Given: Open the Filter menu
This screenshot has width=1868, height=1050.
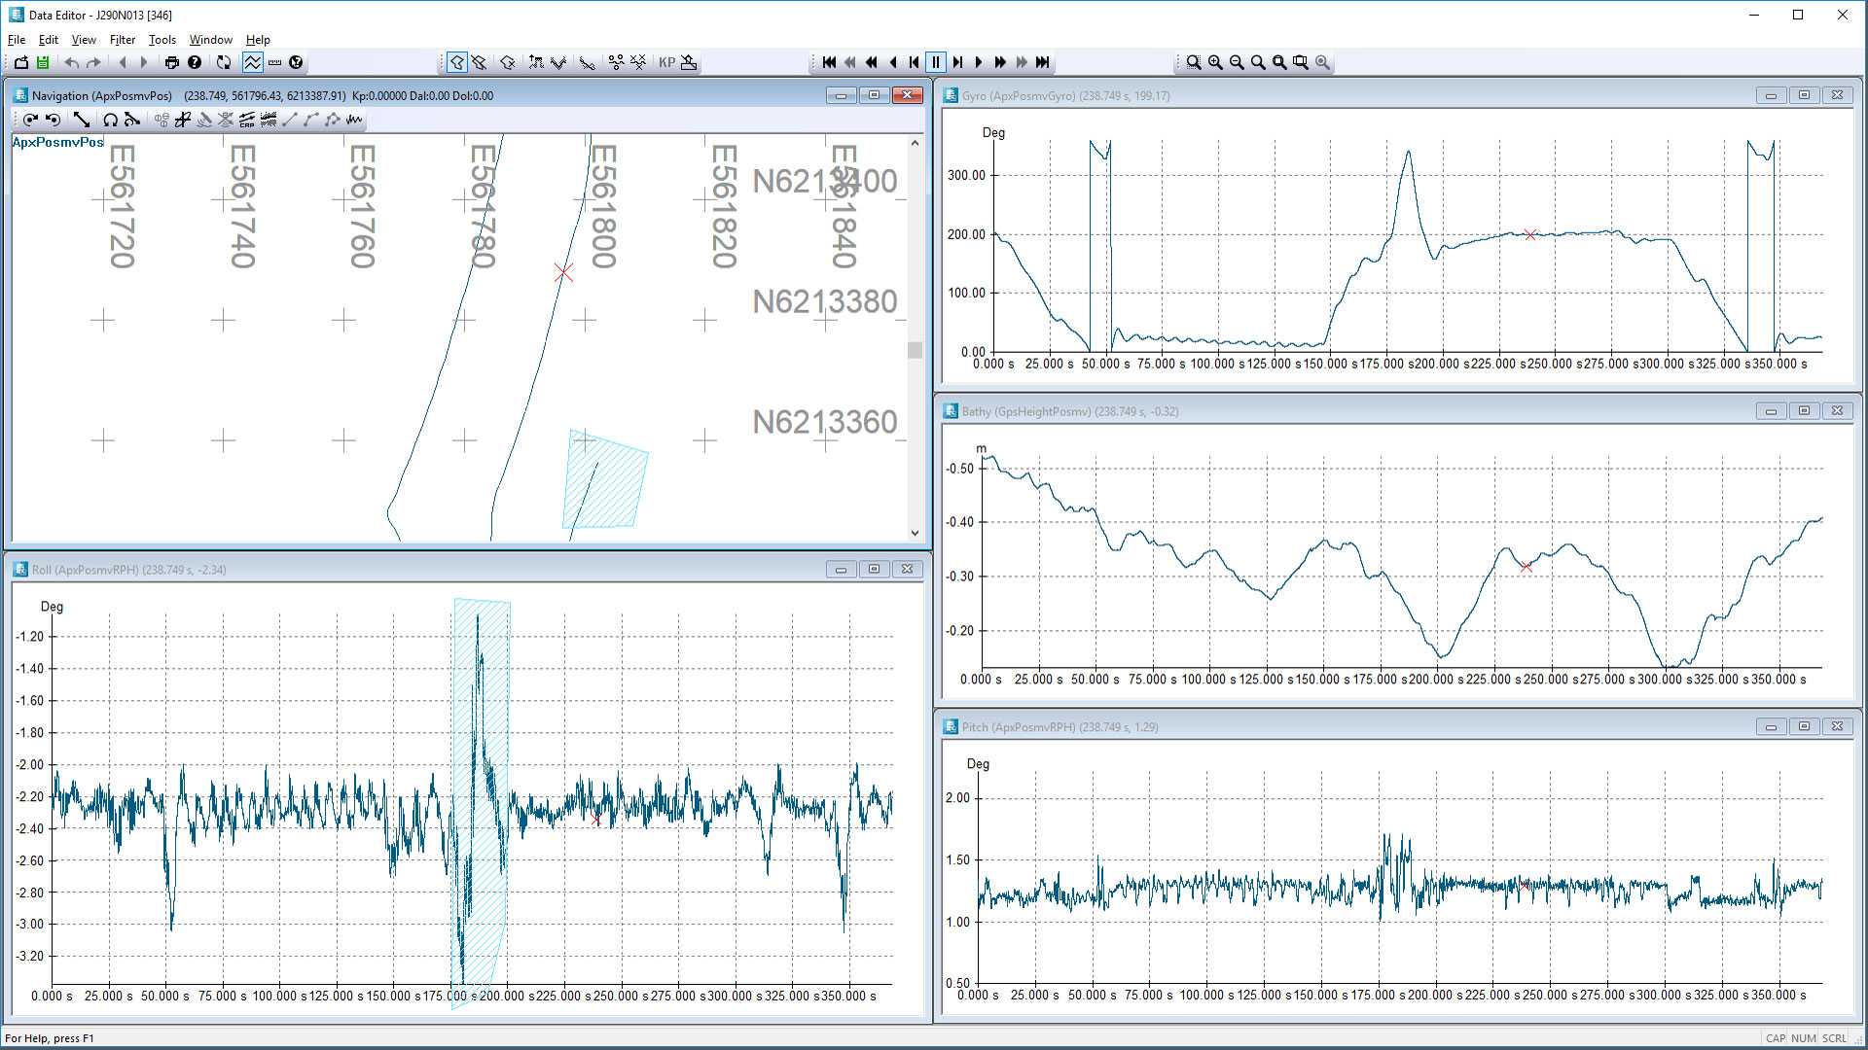Looking at the screenshot, I should (x=122, y=40).
